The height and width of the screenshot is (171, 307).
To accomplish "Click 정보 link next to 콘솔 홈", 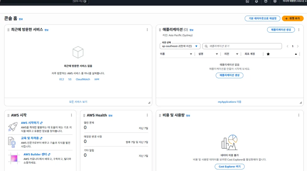I will tap(21, 19).
